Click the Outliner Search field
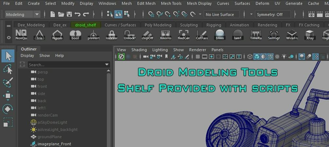The width and height of the screenshot is (329, 147). pos(66,65)
